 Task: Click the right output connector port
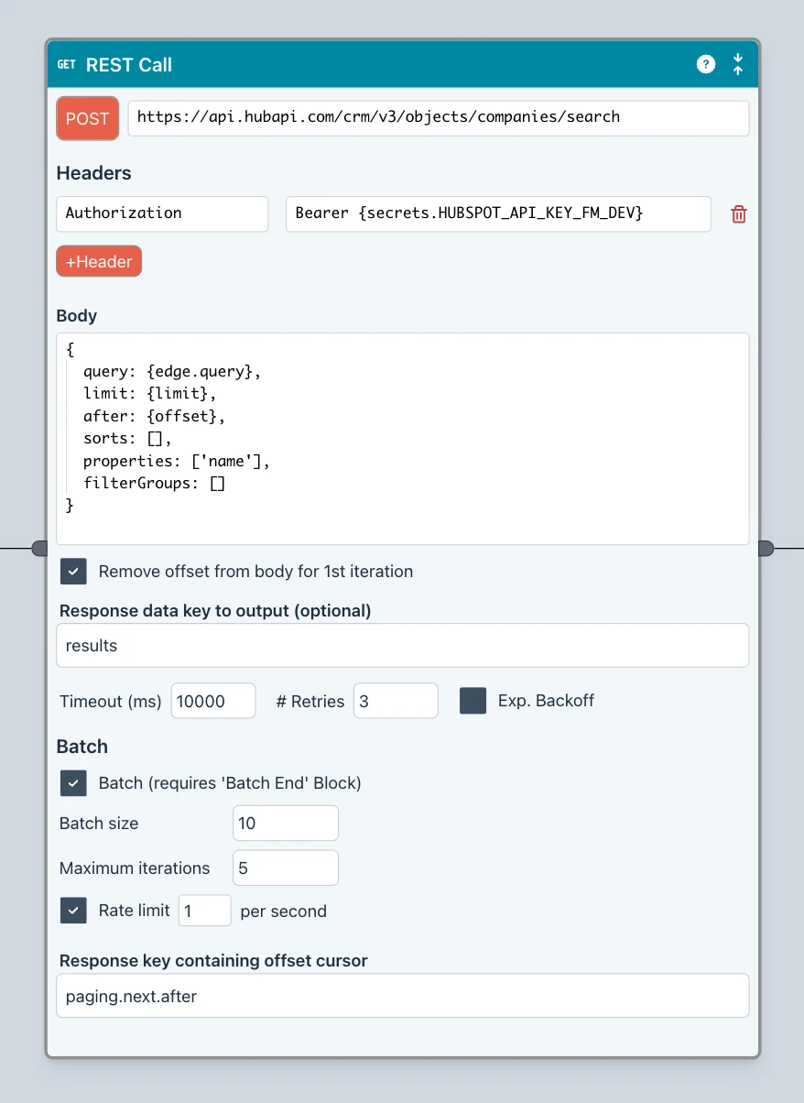[x=766, y=548]
